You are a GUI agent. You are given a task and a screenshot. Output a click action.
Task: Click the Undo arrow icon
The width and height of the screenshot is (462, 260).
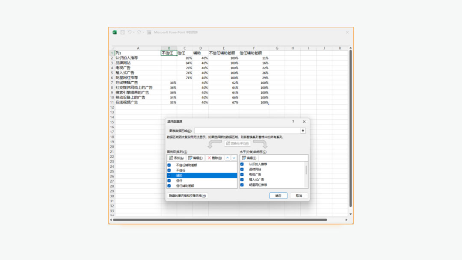(x=129, y=32)
